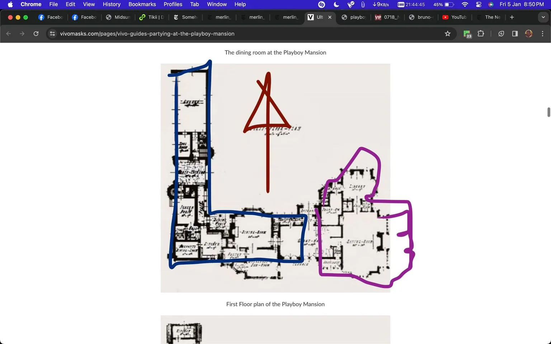Click the back navigation arrow

[8, 33]
